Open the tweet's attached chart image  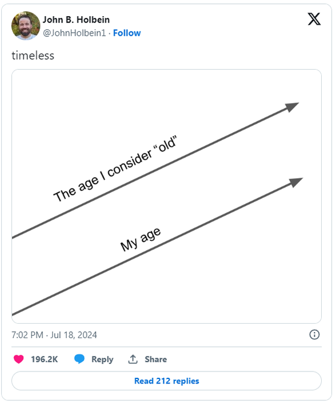166,196
